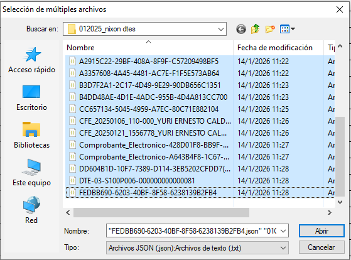Click file icon of FEDBB690-6203 row
351x260 pixels.
point(72,192)
